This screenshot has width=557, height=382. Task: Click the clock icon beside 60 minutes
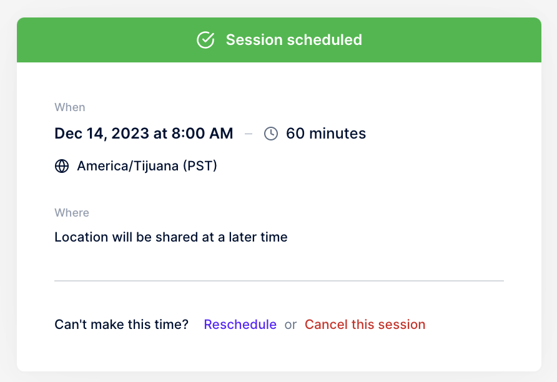tap(270, 134)
